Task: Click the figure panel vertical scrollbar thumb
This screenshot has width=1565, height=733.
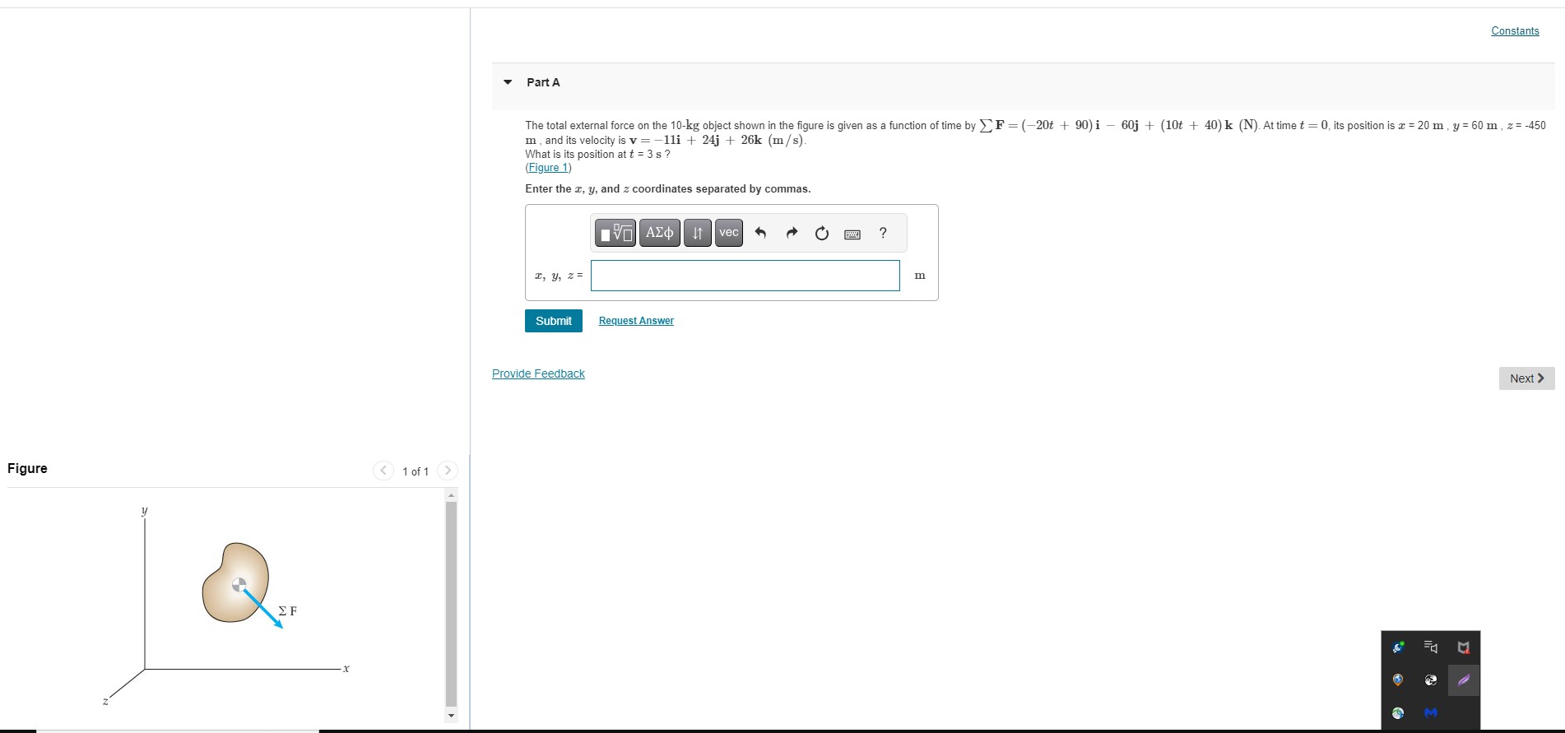Action: [451, 604]
